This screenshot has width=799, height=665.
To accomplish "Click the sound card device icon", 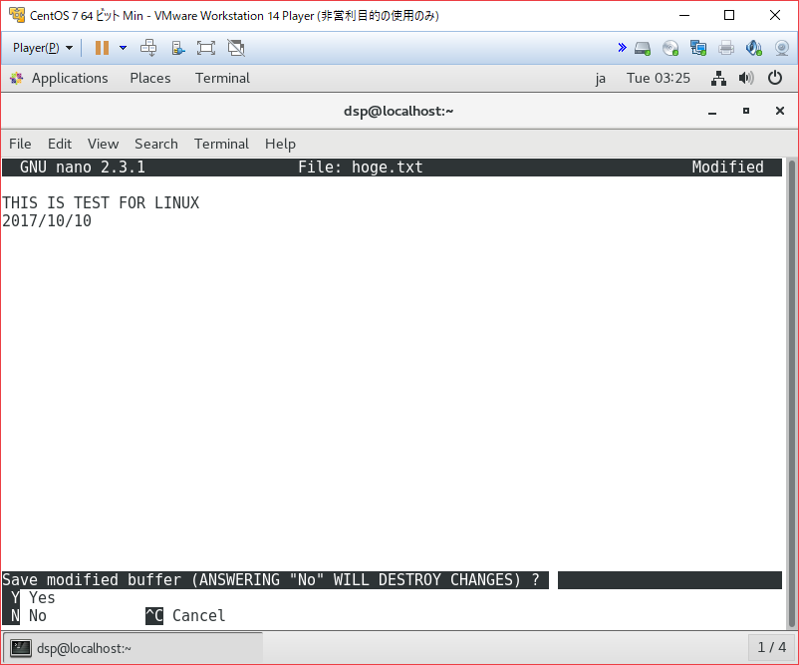I will pos(753,49).
